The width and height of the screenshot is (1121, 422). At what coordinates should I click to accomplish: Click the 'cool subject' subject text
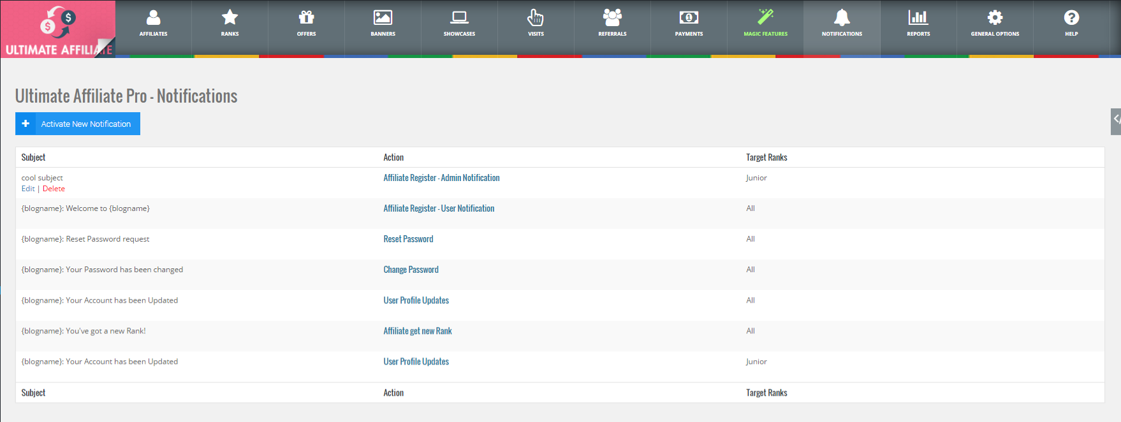click(x=42, y=178)
